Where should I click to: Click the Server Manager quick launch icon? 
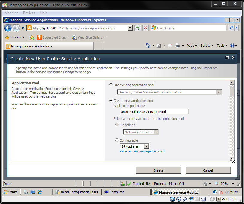point(26,192)
